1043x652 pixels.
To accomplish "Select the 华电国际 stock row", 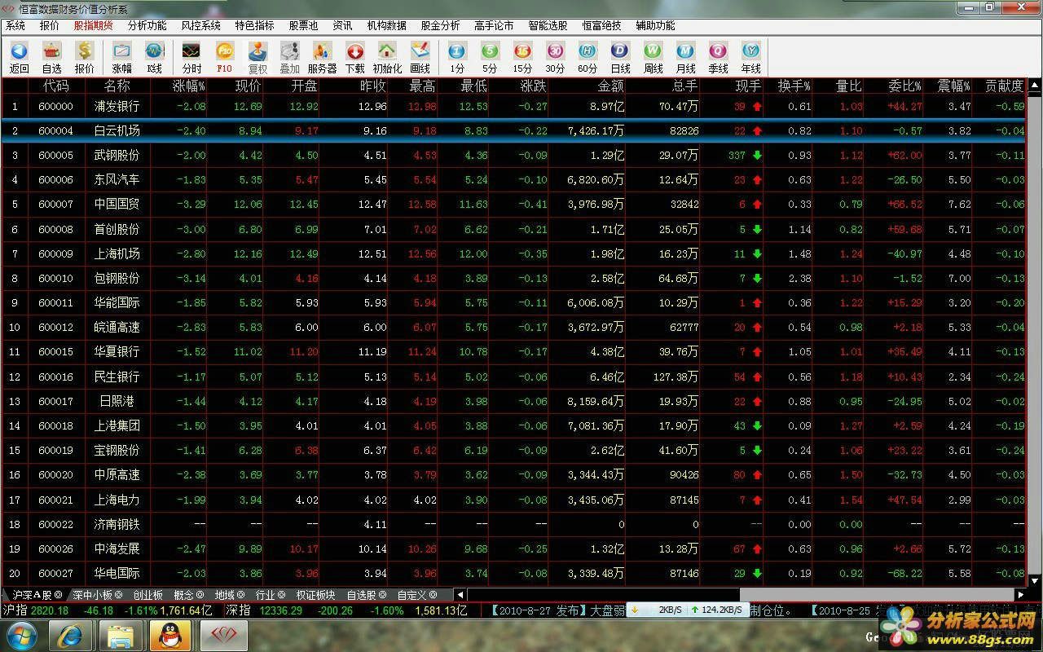I will pos(514,573).
